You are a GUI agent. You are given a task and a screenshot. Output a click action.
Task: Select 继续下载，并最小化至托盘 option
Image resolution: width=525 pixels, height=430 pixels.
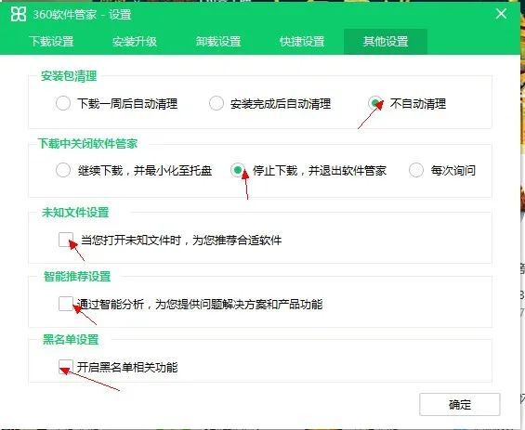point(63,170)
